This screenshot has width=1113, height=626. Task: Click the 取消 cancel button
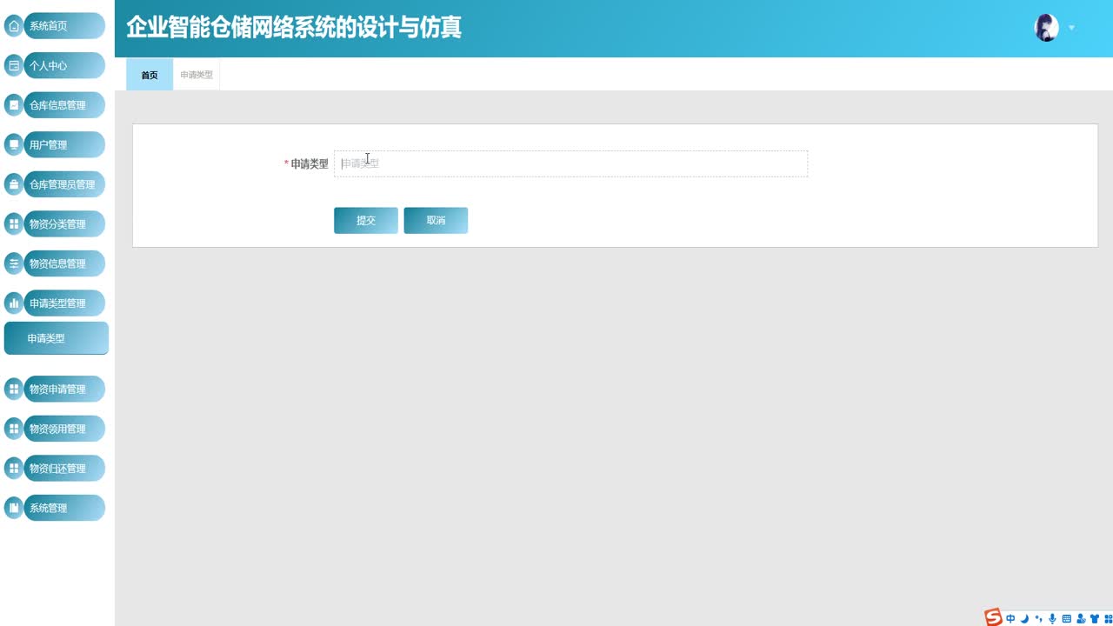point(436,221)
